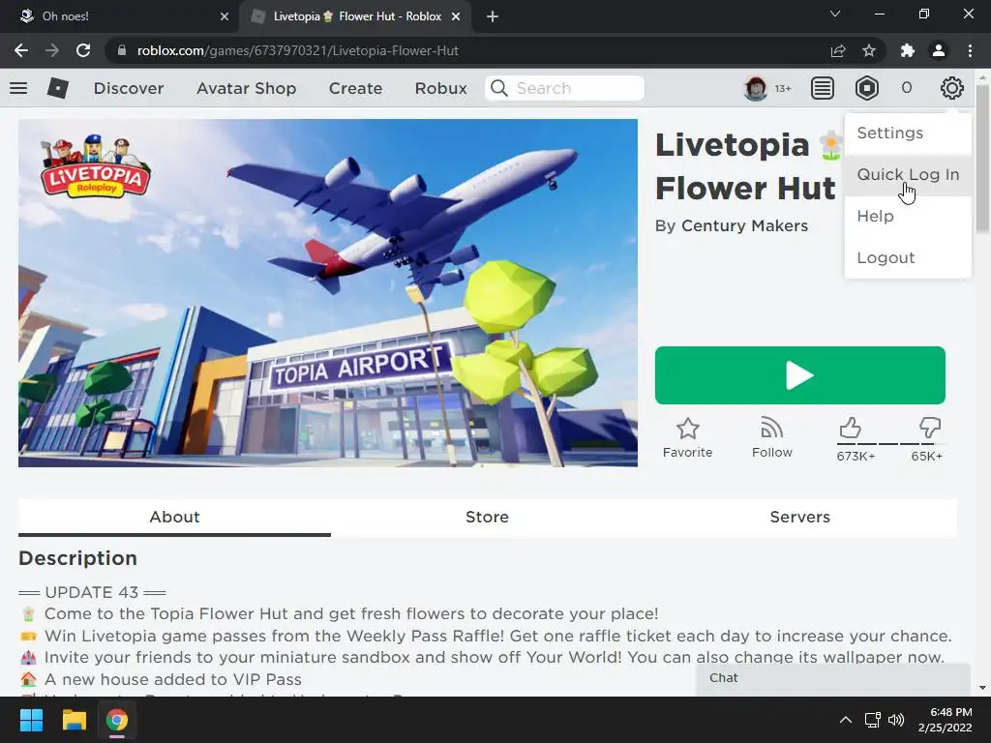
Task: Open volume control in system tray
Action: coord(896,720)
